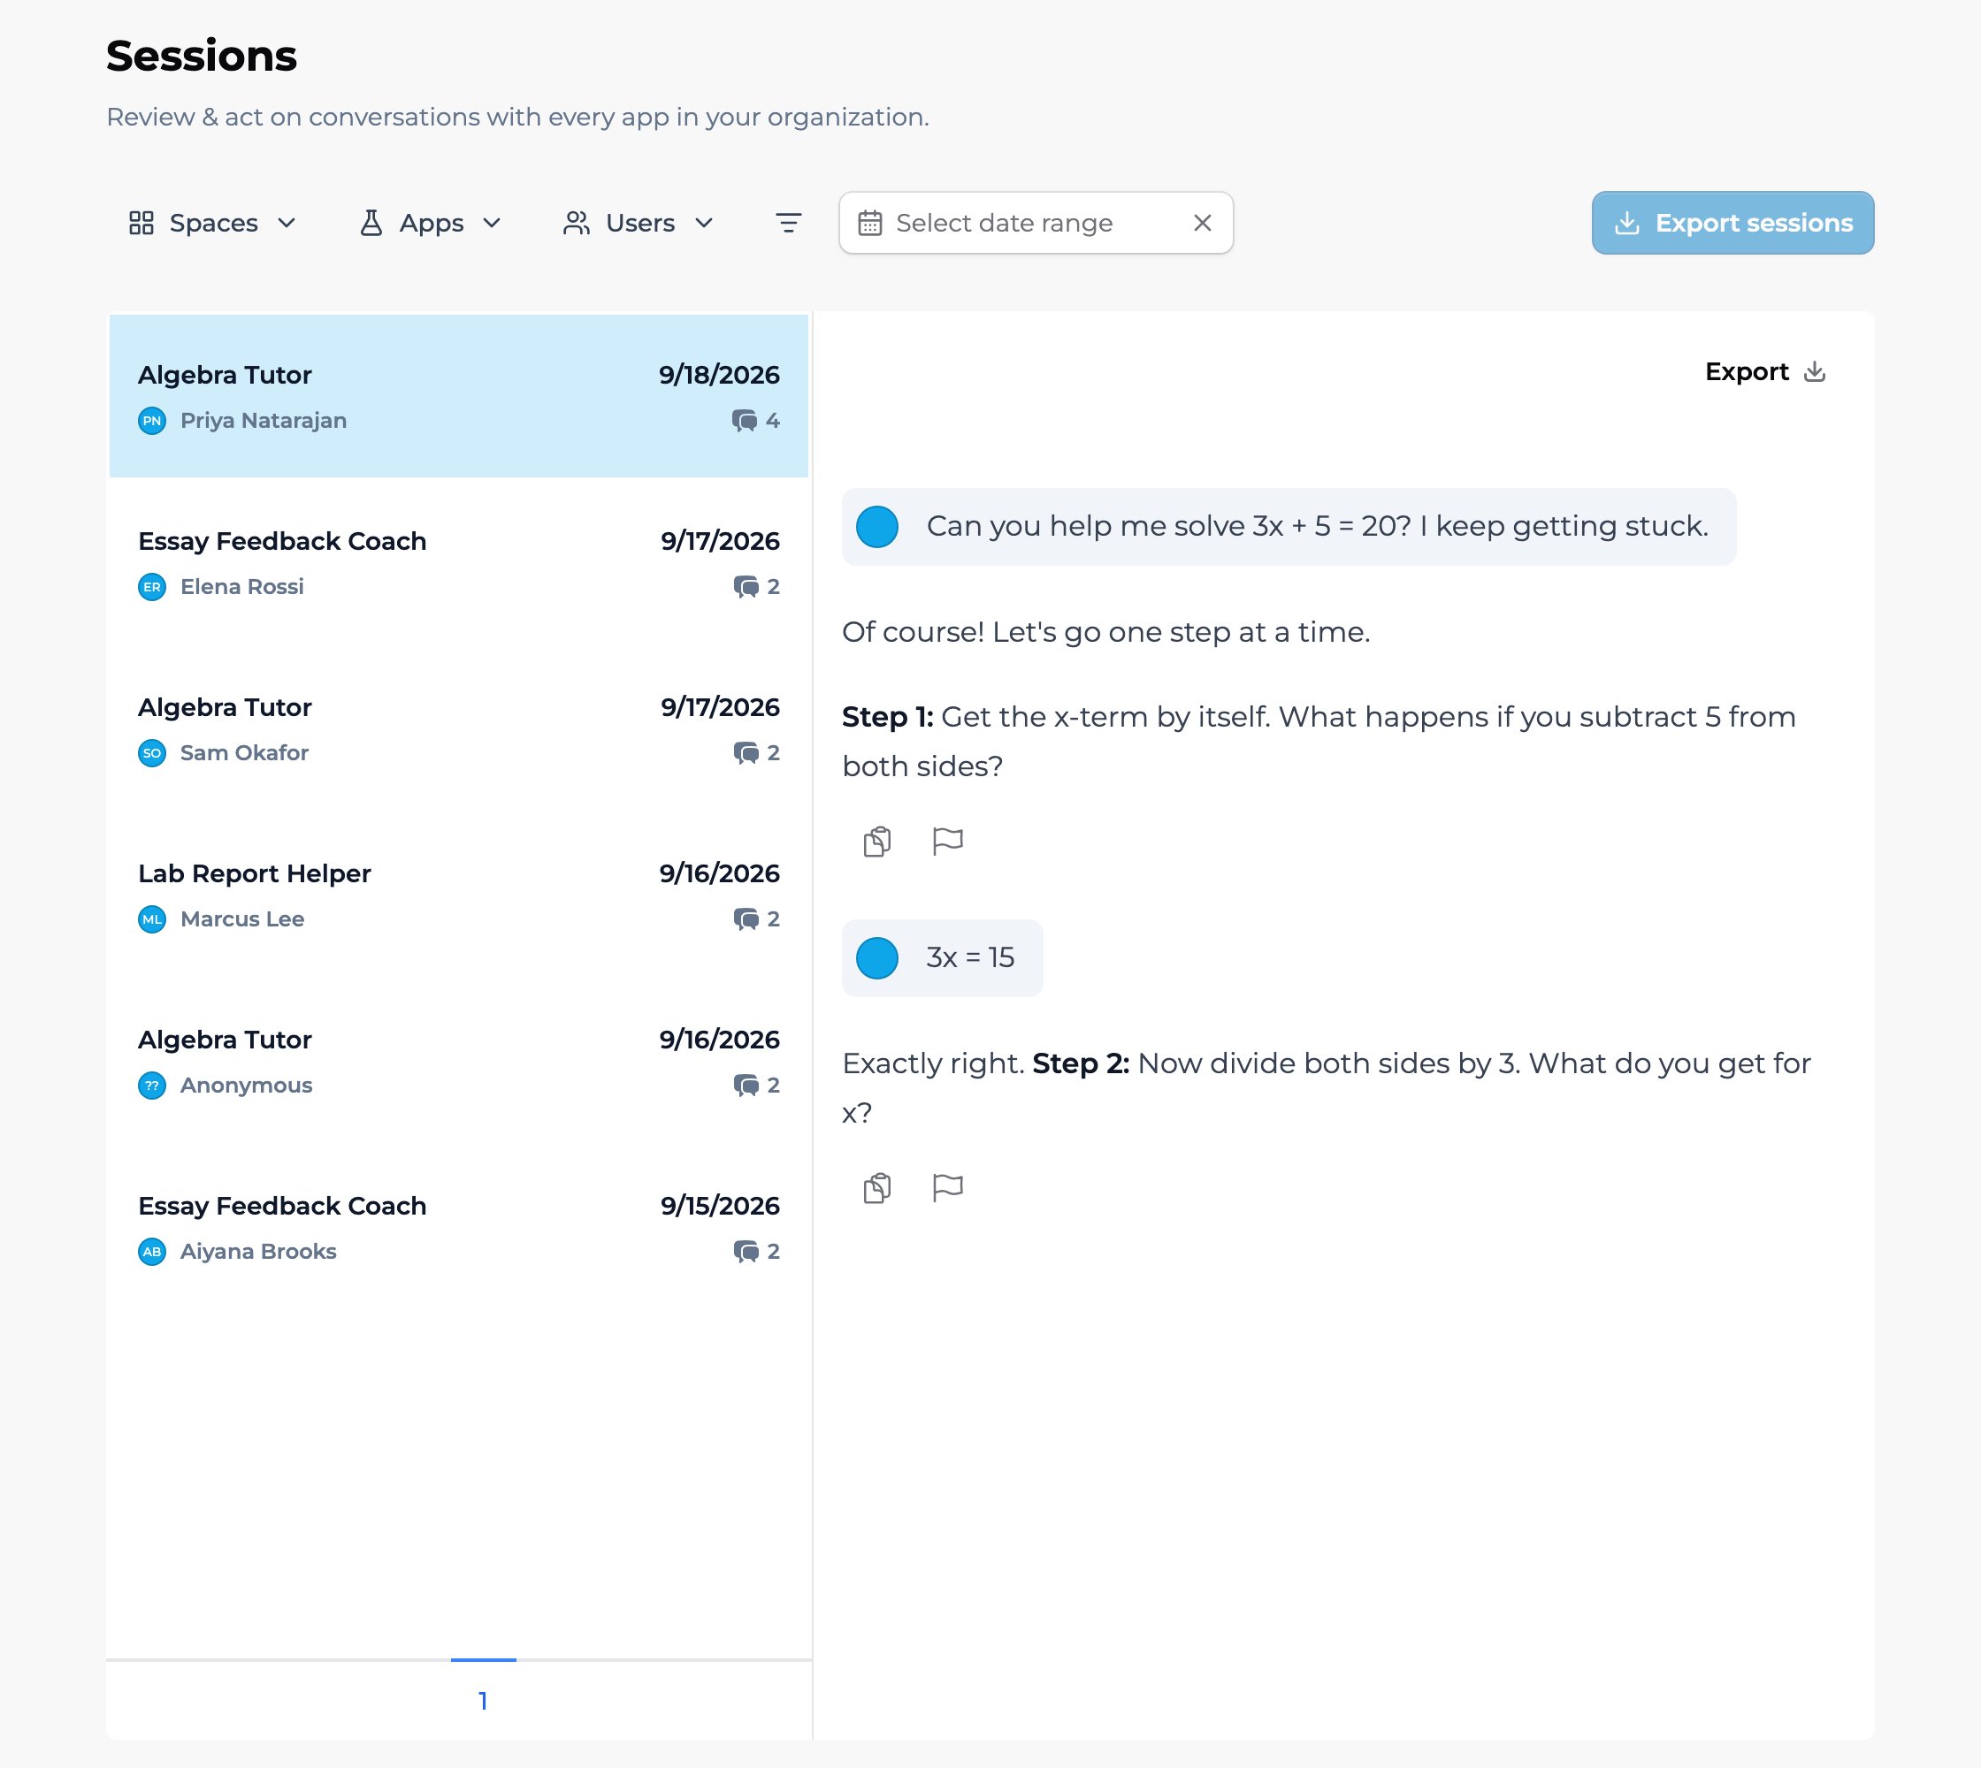The width and height of the screenshot is (1981, 1768).
Task: Click the AB avatar for Aiyana Brooks
Action: (x=151, y=1251)
